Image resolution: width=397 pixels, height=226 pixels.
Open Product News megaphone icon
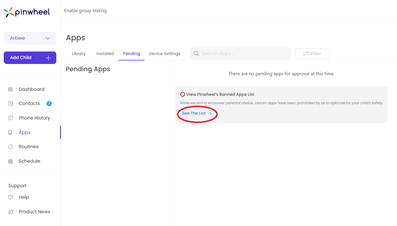(x=10, y=212)
